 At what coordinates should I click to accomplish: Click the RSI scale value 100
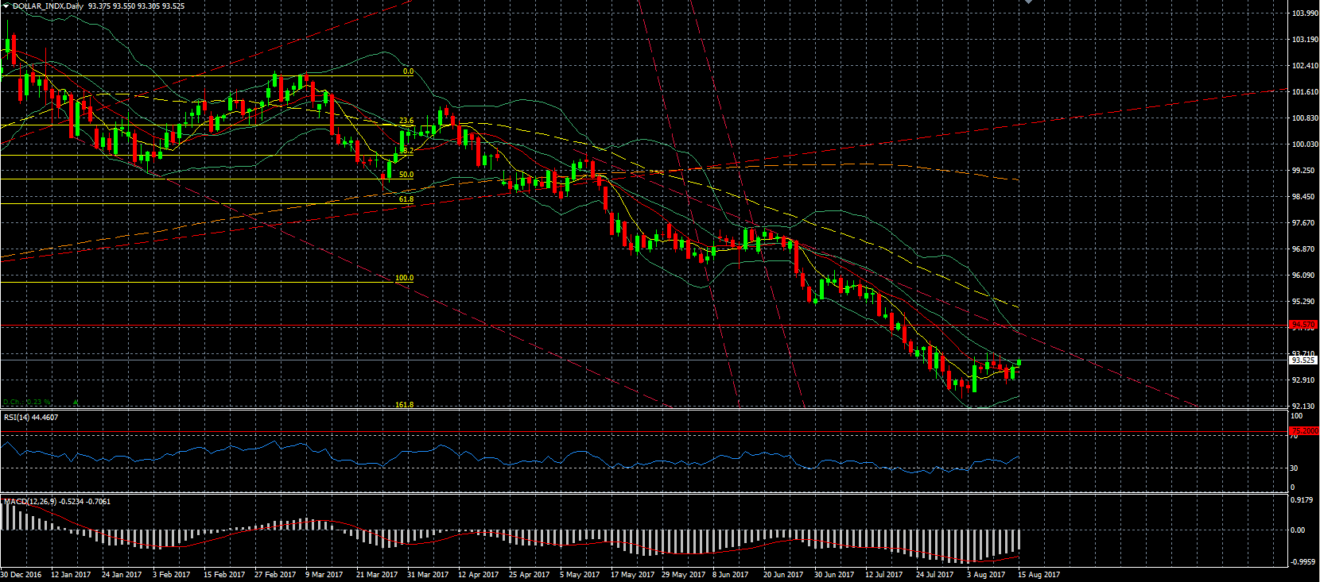(1296, 416)
